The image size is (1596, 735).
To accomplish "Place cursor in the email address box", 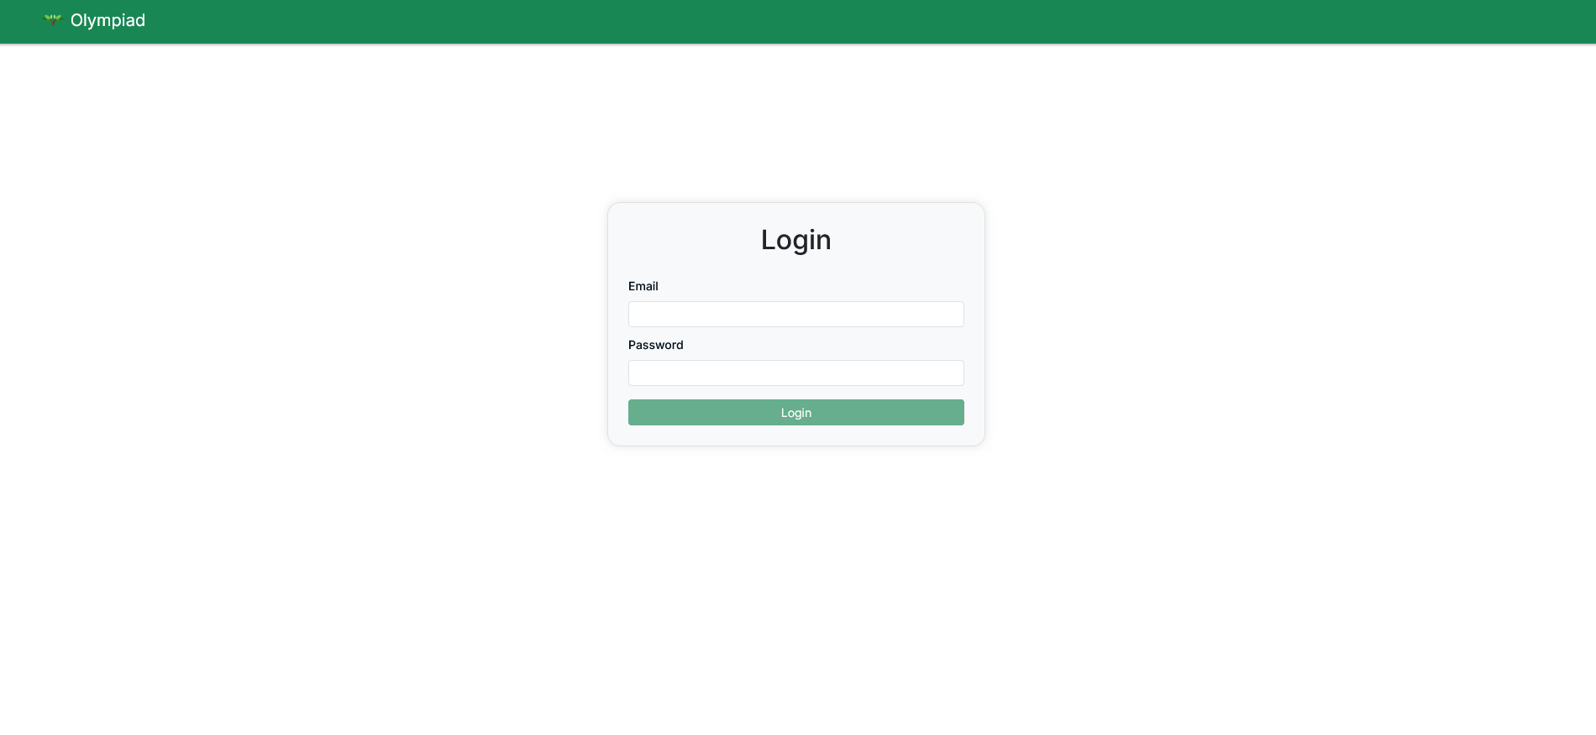I will 796,315.
